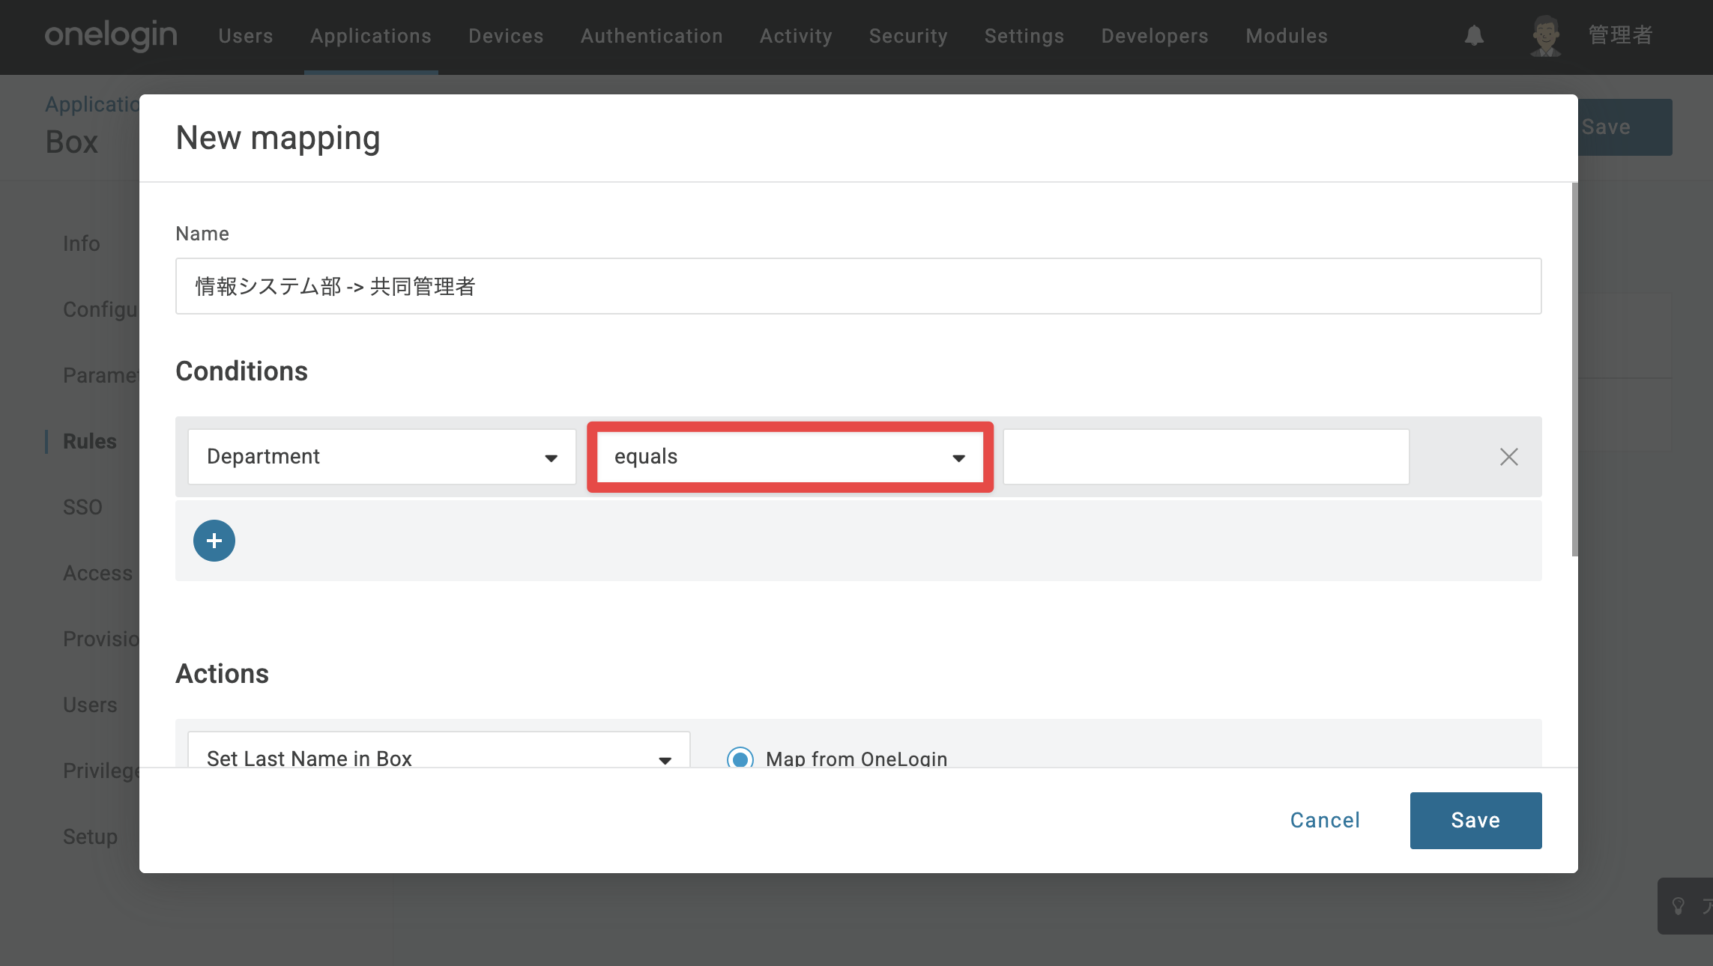Click the dialog vertical scrollbar
Screen dimensions: 1713x966
tap(1574, 369)
